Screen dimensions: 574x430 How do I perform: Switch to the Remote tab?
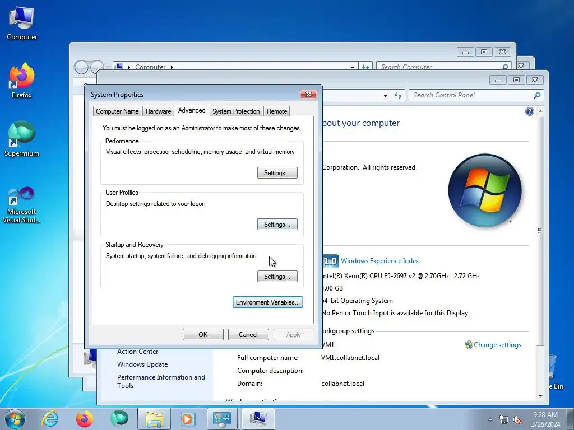(x=277, y=111)
